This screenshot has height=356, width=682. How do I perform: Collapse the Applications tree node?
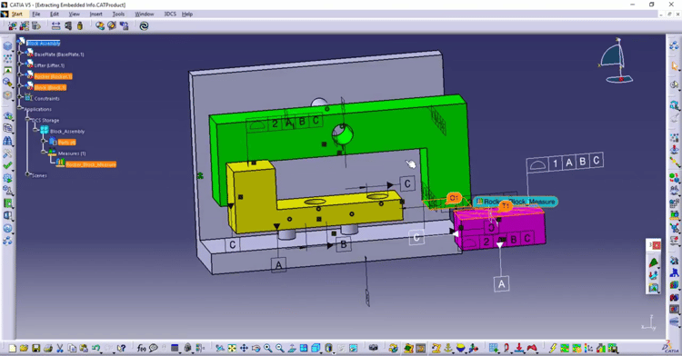[x=20, y=109]
